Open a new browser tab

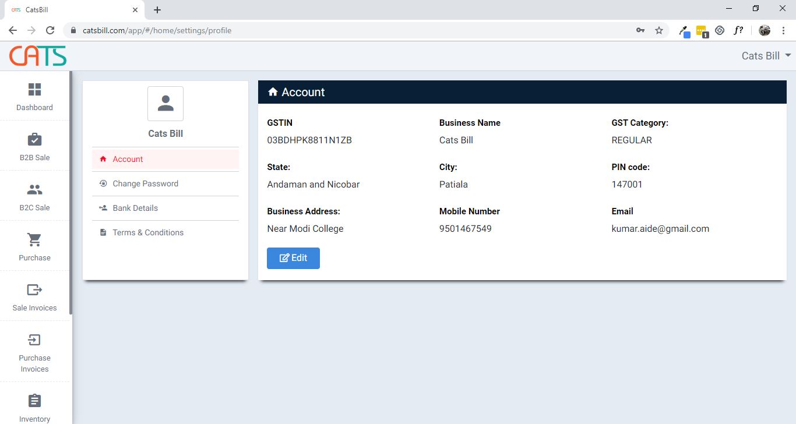(157, 10)
